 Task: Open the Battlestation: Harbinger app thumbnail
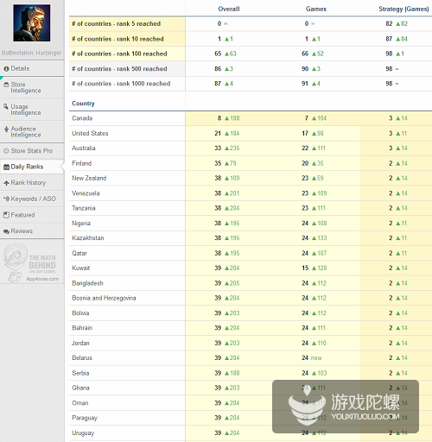(32, 23)
